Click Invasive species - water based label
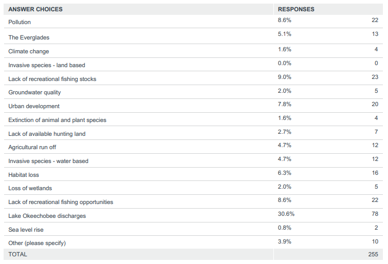Screen dimensions: 388x264 48,161
